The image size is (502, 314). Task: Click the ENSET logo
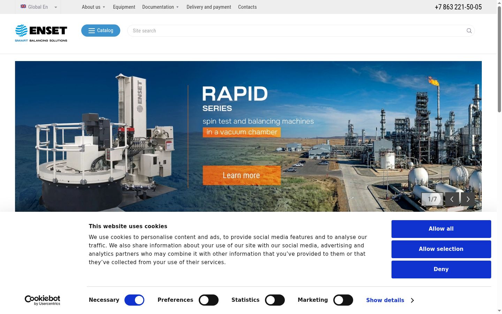[41, 33]
